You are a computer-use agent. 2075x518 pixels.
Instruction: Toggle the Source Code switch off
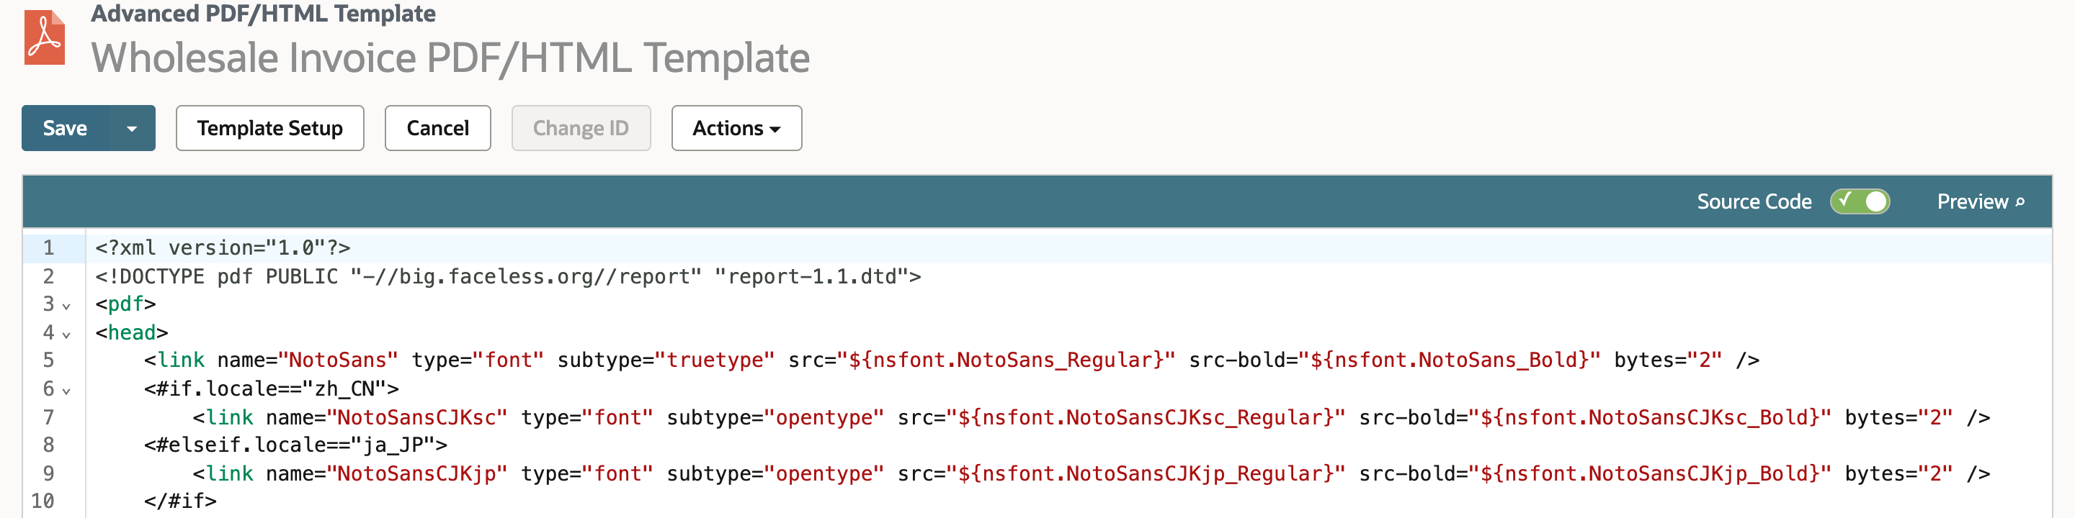[1859, 201]
